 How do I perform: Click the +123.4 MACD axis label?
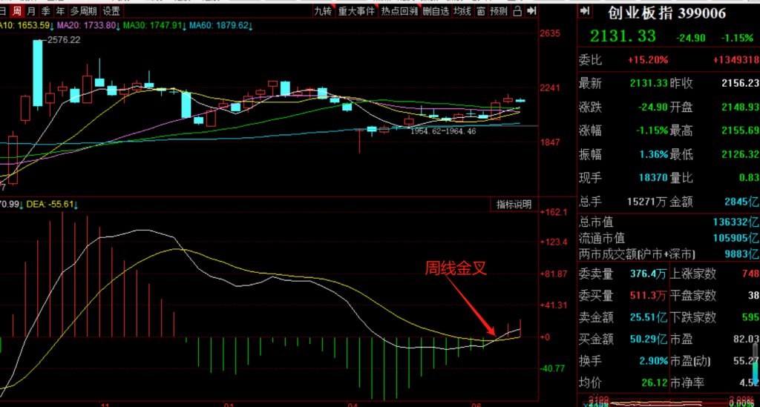(x=553, y=242)
